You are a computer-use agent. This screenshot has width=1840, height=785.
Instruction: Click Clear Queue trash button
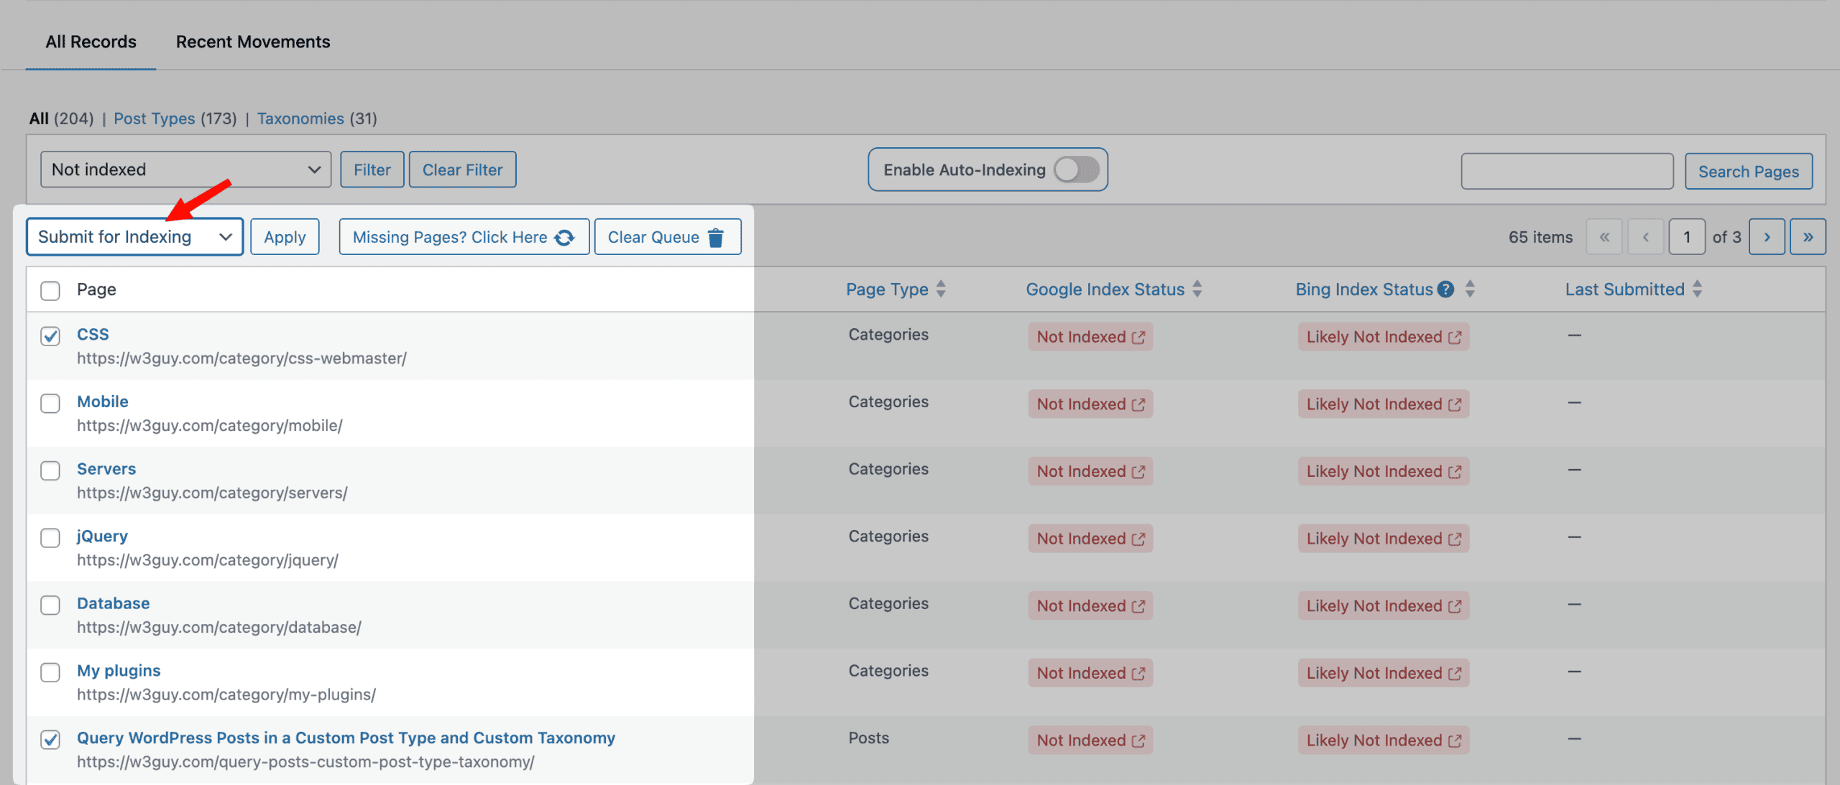667,237
